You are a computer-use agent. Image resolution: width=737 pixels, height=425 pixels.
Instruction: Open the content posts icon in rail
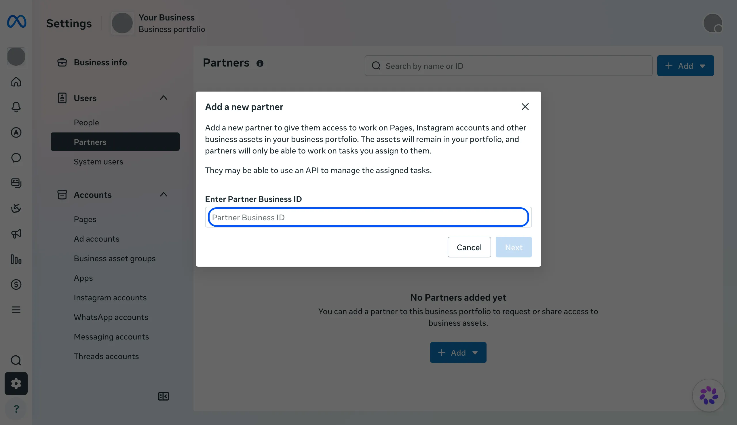16,183
